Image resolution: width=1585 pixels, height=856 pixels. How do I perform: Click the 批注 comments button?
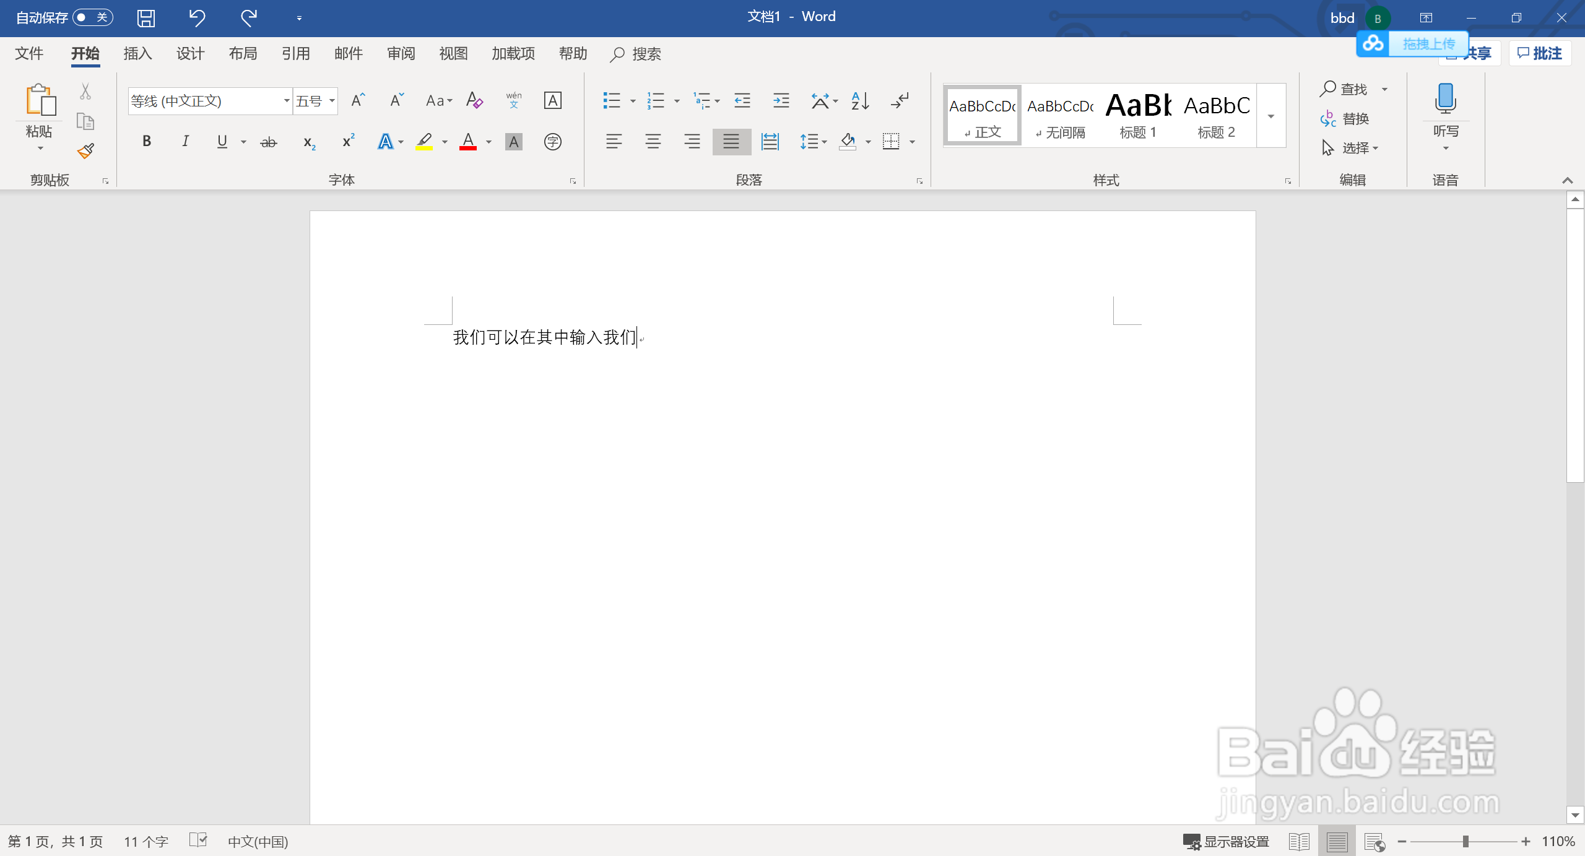click(x=1540, y=54)
